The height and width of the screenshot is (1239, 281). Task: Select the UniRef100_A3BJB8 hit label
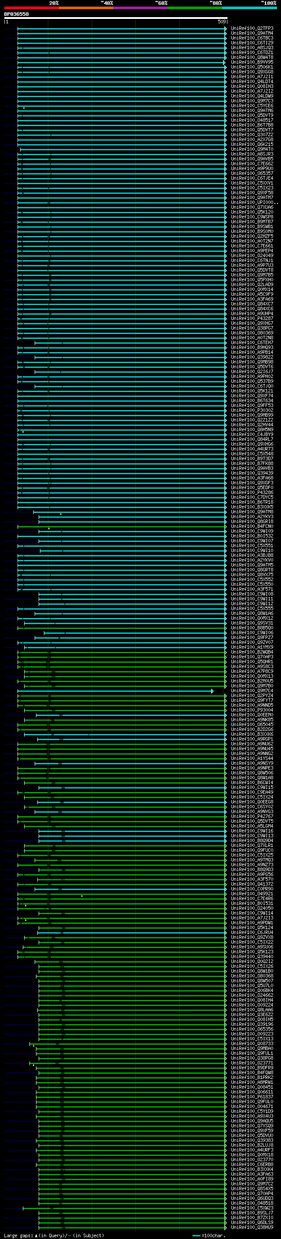[x=252, y=555]
